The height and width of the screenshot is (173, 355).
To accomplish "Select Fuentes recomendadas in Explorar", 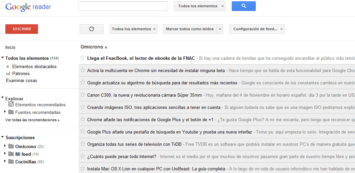I will pyautogui.click(x=38, y=113).
